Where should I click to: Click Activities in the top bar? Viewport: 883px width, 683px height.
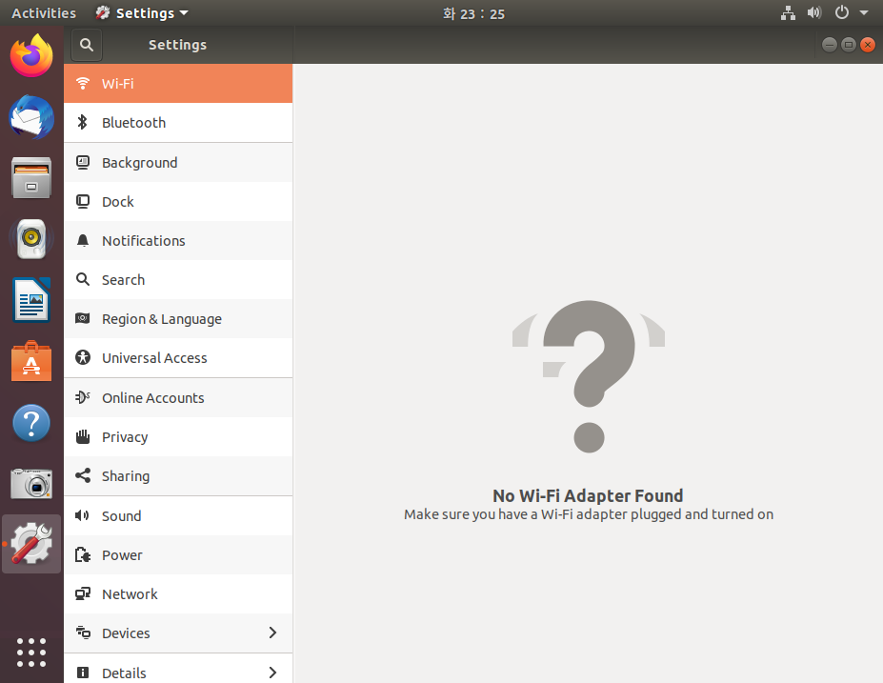tap(44, 13)
